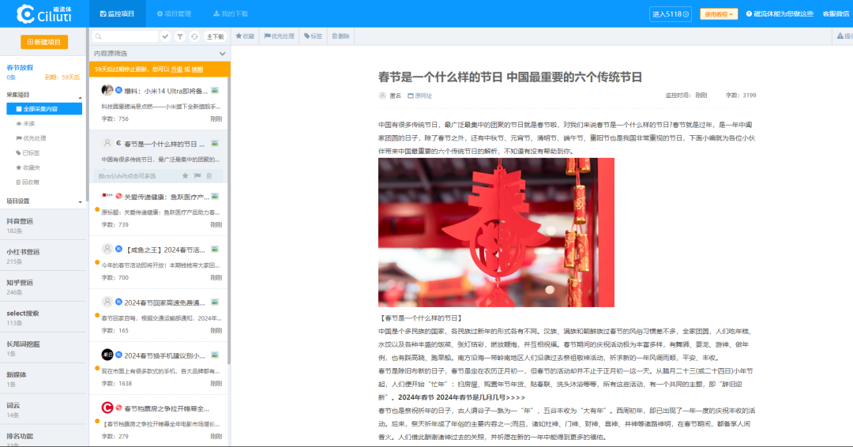Viewport: 853px width, 447px height.
Task: Select the 春节放假 project
Action: [20, 67]
